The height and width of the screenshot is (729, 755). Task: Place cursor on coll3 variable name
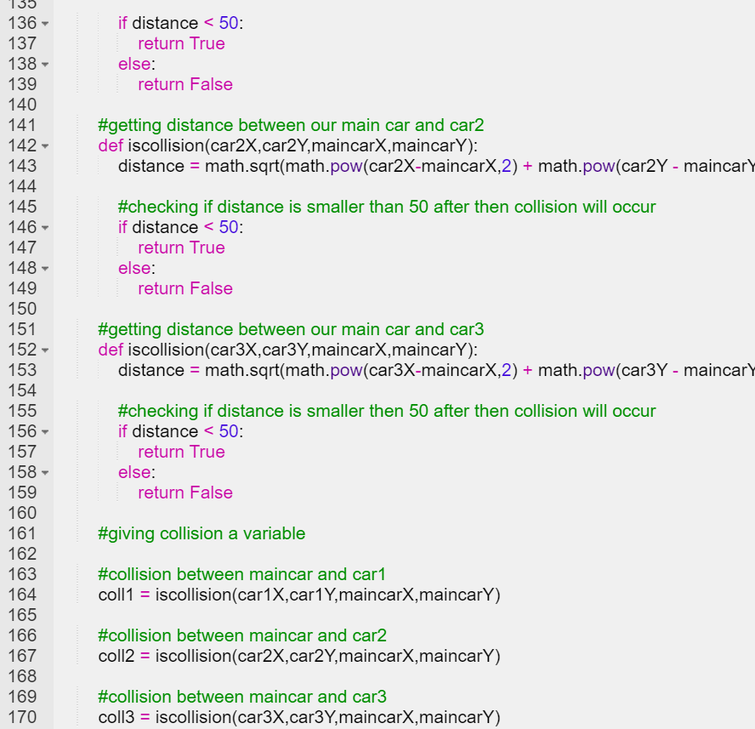pyautogui.click(x=116, y=717)
